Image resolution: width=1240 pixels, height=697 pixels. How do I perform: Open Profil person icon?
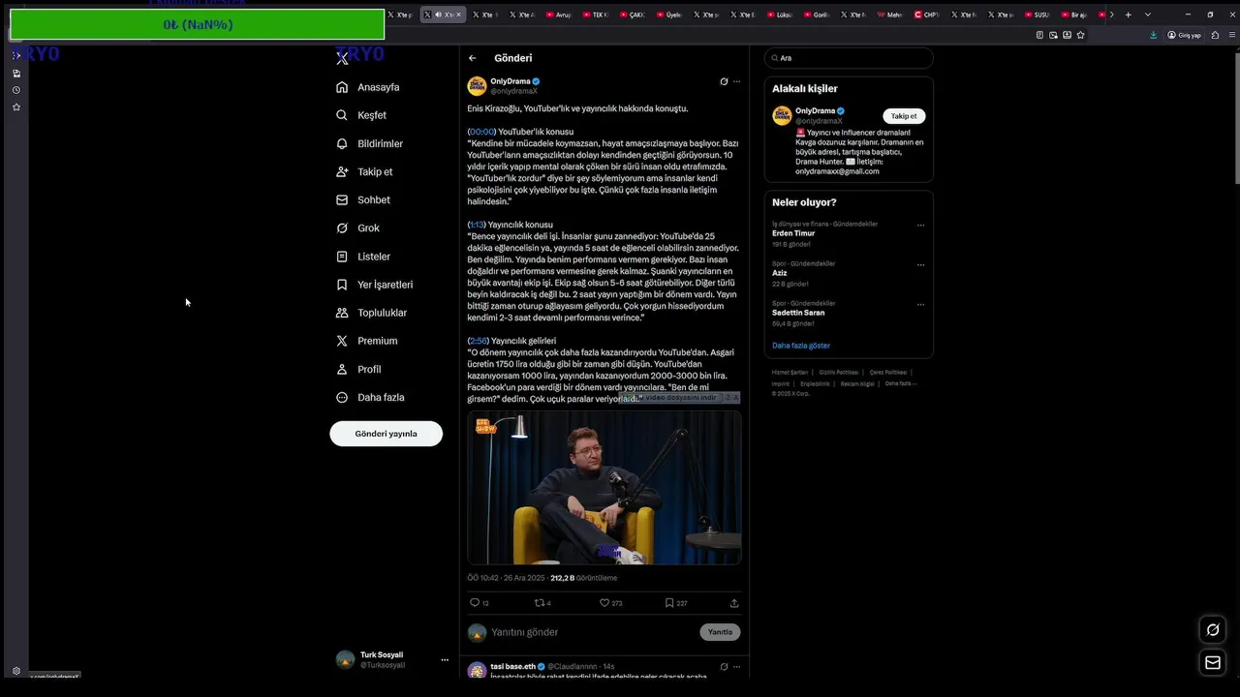342,369
